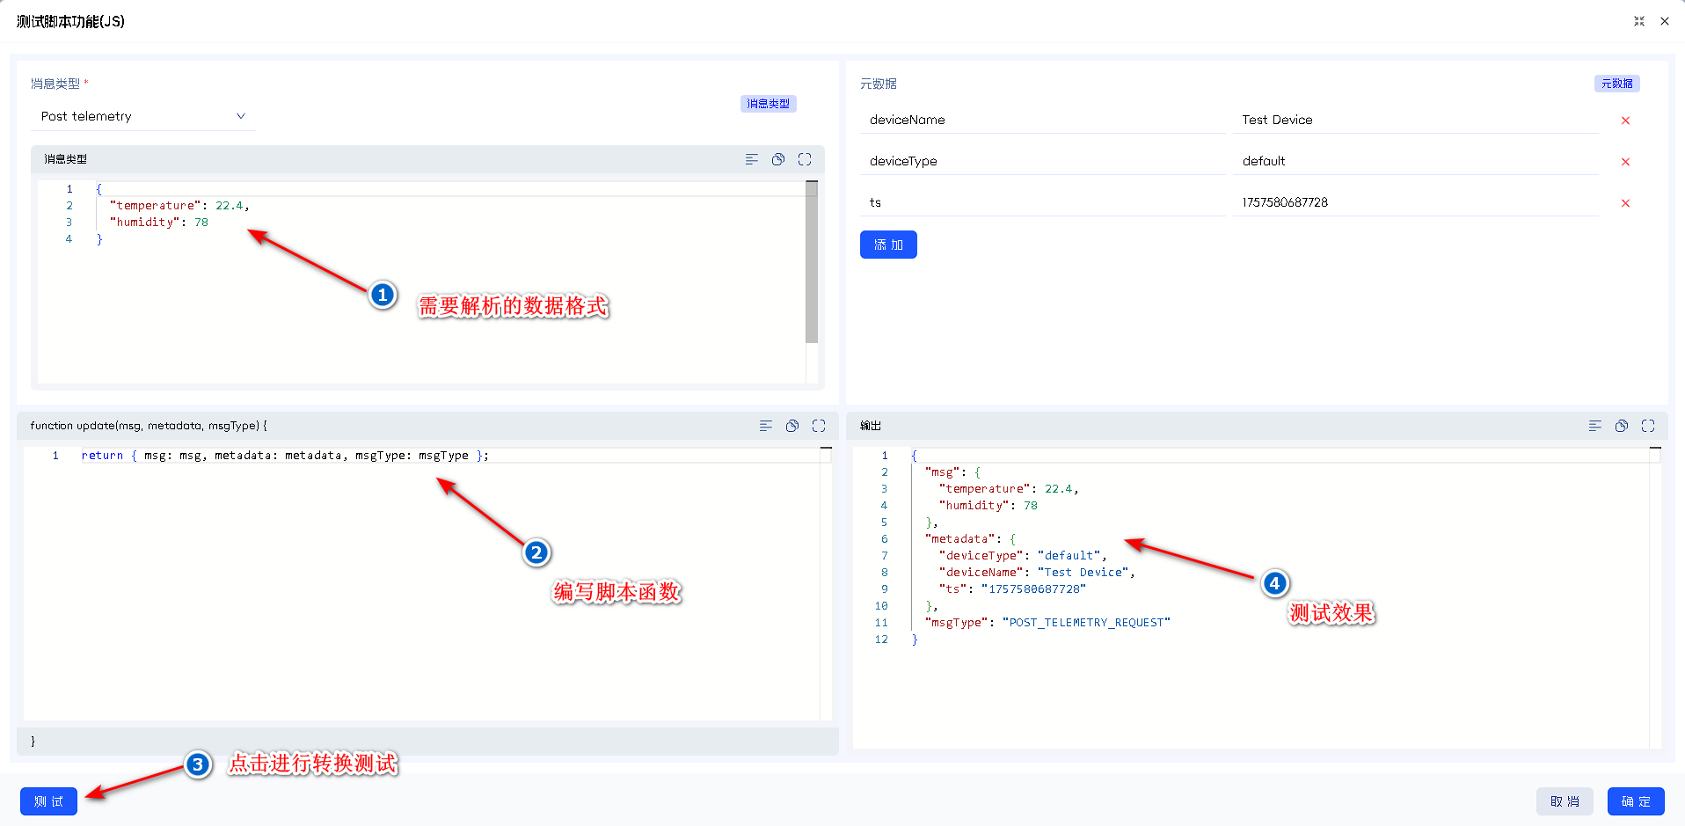
Task: Expand message editor to fullscreen
Action: (x=804, y=159)
